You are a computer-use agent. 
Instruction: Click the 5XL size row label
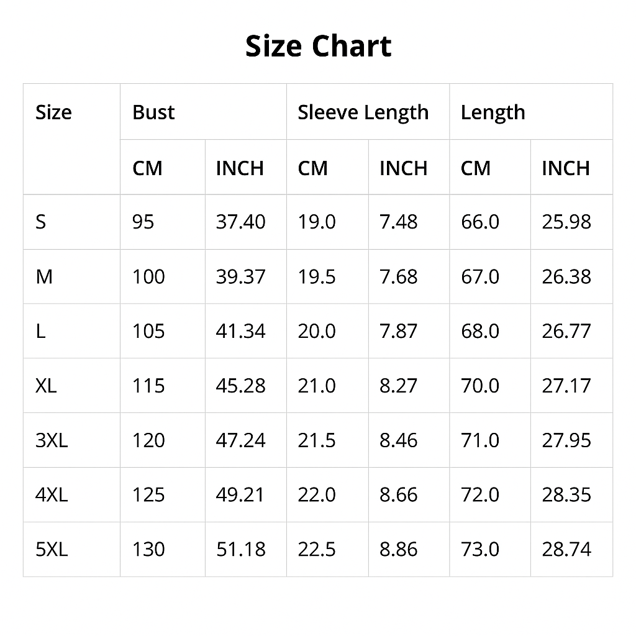[52, 550]
